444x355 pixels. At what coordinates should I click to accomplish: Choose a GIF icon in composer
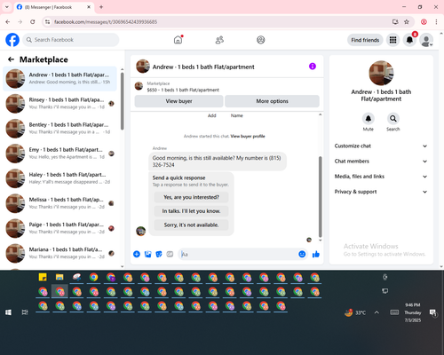(170, 254)
